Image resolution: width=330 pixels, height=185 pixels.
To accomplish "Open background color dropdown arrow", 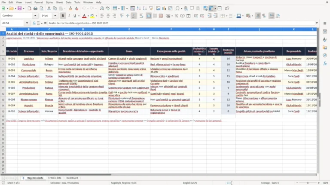I will point(96,16).
